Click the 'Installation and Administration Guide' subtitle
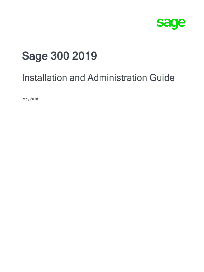 [98, 78]
